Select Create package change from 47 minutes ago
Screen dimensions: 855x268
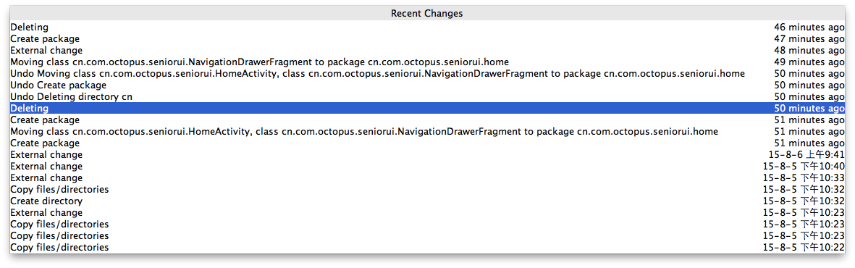click(x=427, y=39)
